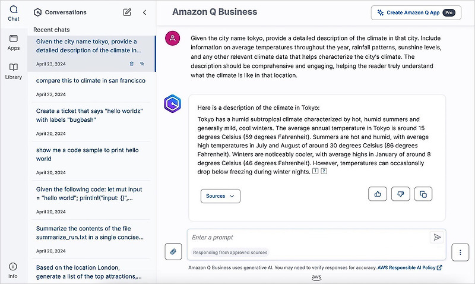Viewport: 475px width, 284px height.
Task: Click Create Amazon Q App button
Action: coord(416,12)
